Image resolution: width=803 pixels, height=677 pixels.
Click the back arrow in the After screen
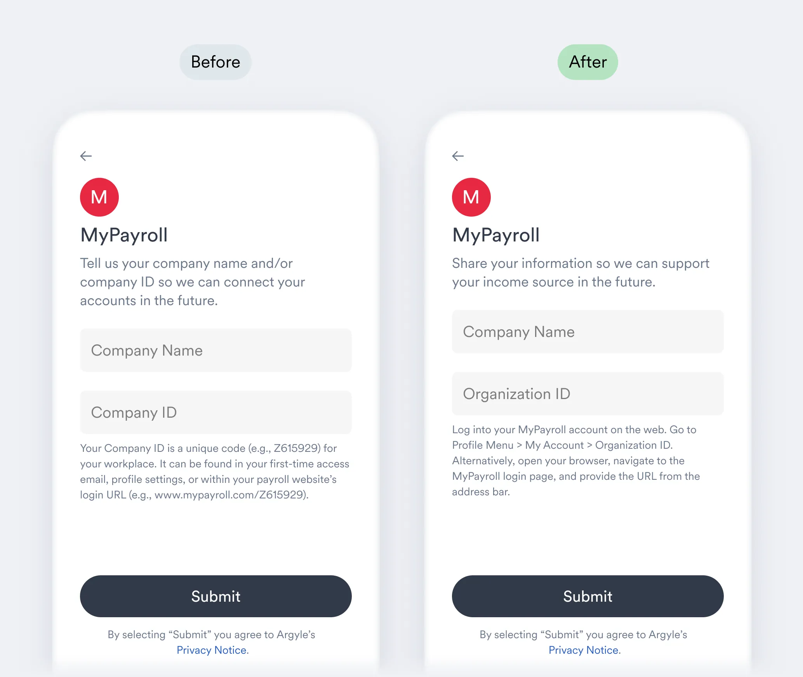coord(458,156)
